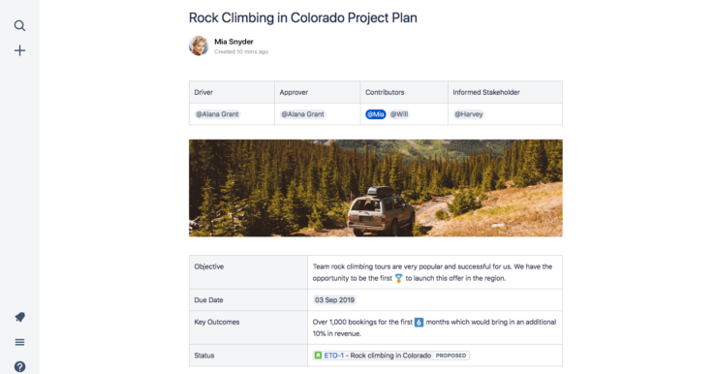This screenshot has width=715, height=374.
Task: Click @Alana Grant under Approver
Action: click(303, 114)
